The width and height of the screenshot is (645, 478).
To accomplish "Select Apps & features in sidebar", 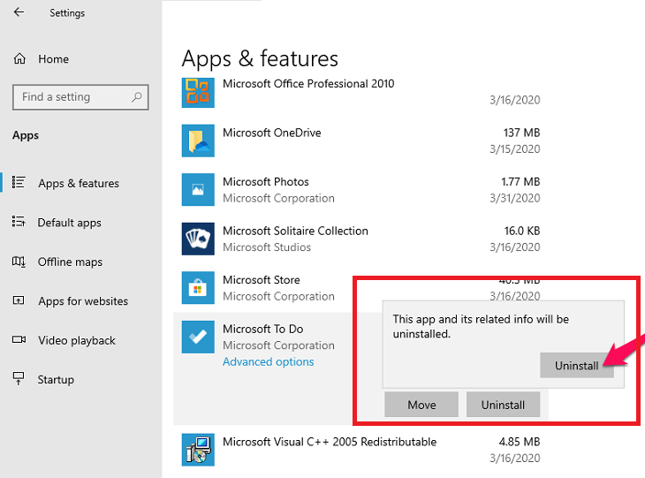I will (x=78, y=183).
